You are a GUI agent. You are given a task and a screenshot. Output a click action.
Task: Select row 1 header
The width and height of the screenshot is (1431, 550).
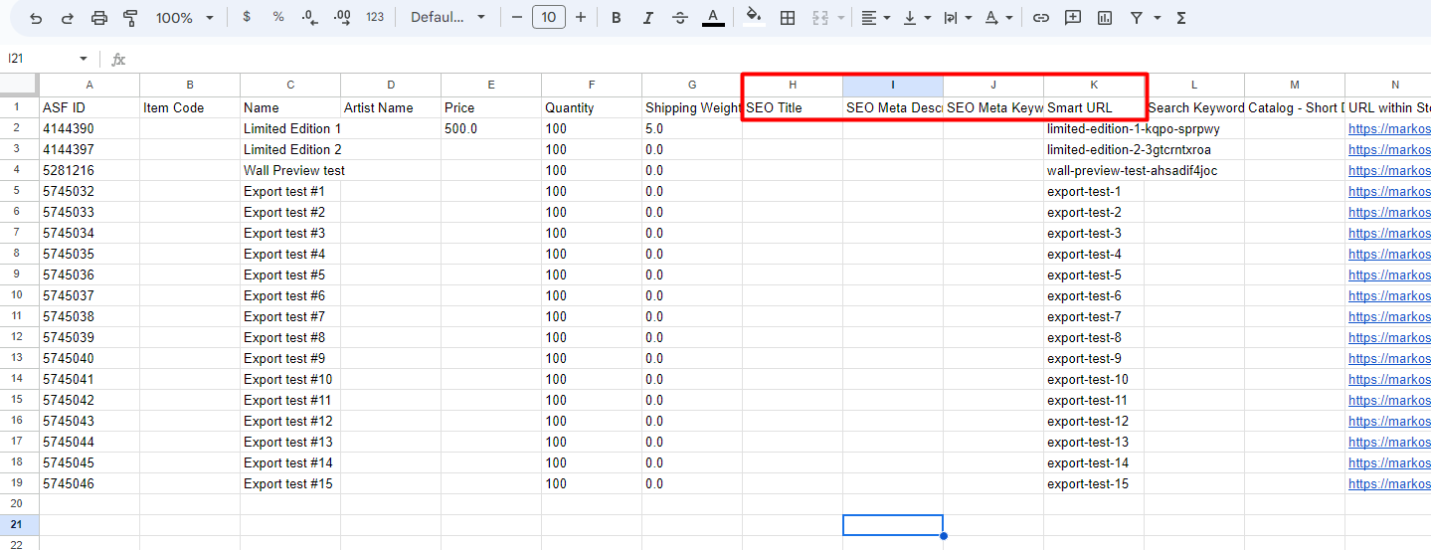[x=16, y=107]
